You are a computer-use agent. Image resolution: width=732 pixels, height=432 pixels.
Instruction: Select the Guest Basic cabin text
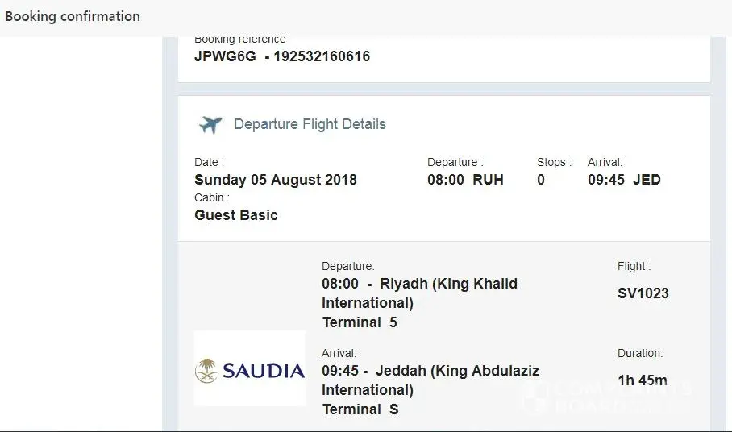(236, 215)
